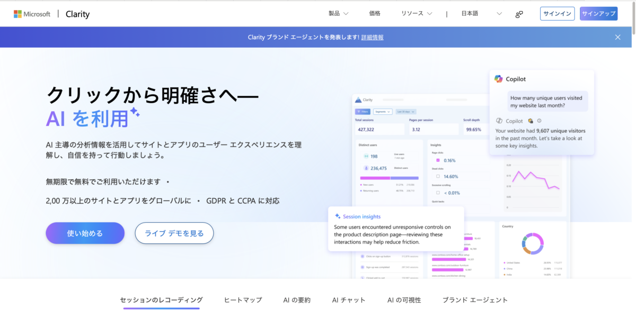The width and height of the screenshot is (636, 318).
Task: Click the sparkle icon next to AI を利用
Action: (x=135, y=112)
